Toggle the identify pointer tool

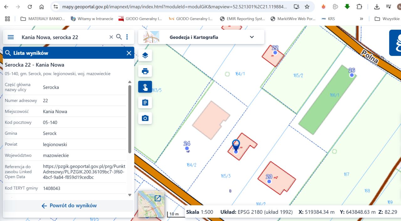[145, 87]
